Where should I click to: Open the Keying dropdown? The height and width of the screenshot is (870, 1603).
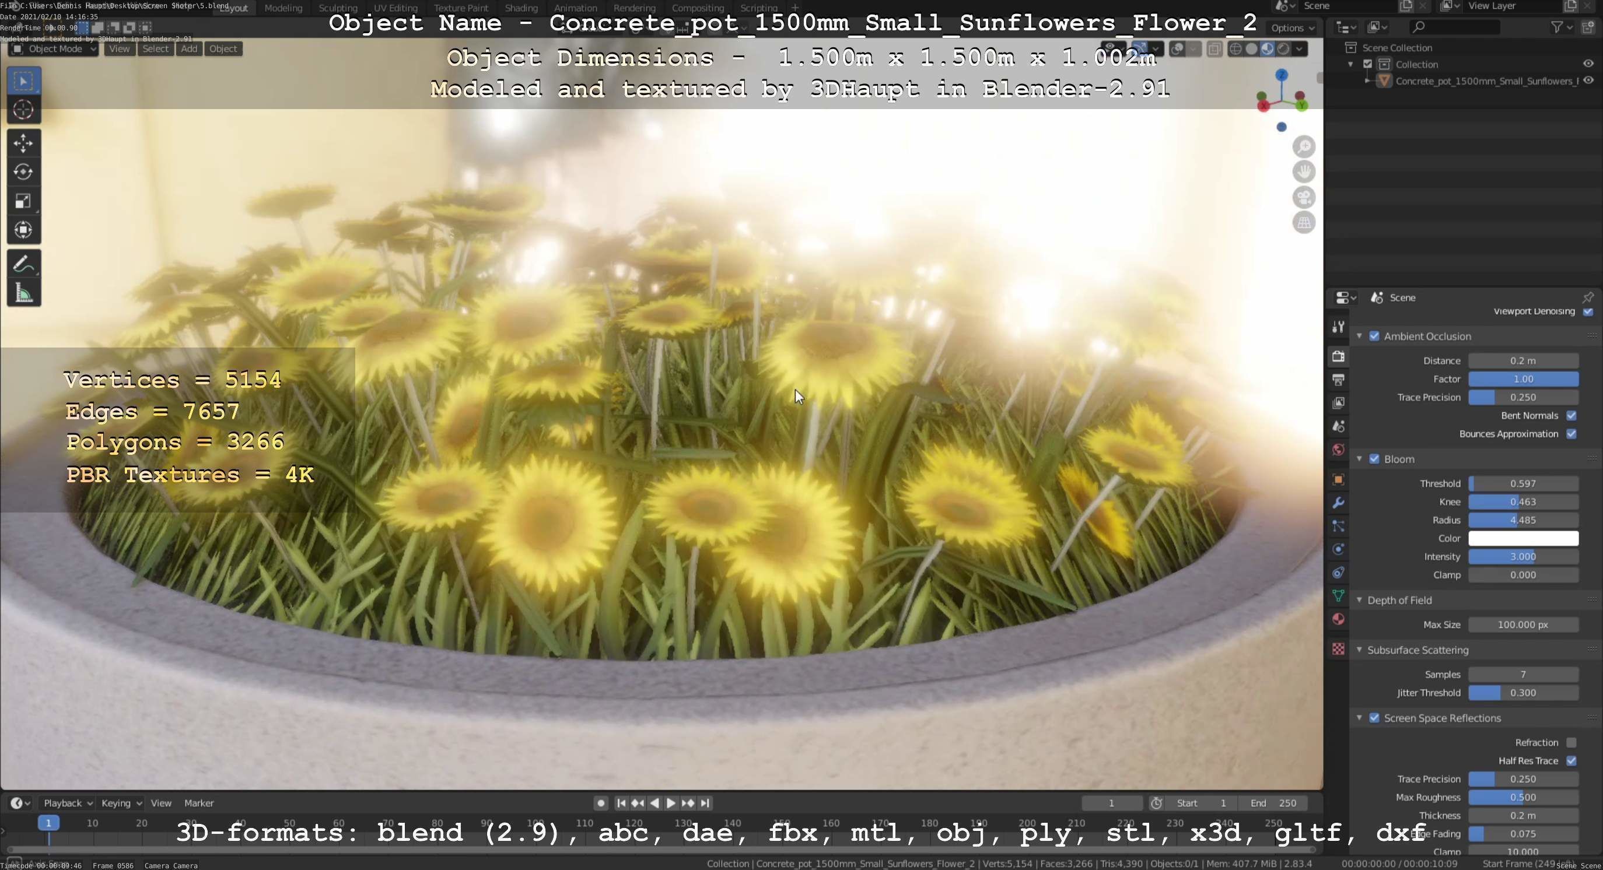coord(121,804)
